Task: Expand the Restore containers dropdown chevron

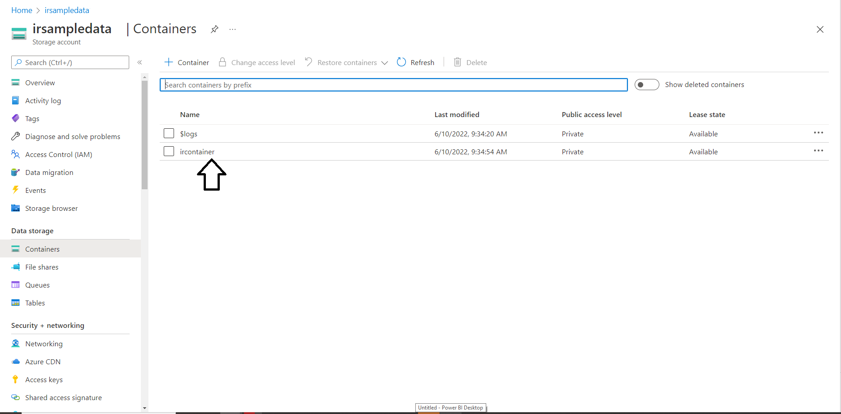Action: tap(384, 63)
